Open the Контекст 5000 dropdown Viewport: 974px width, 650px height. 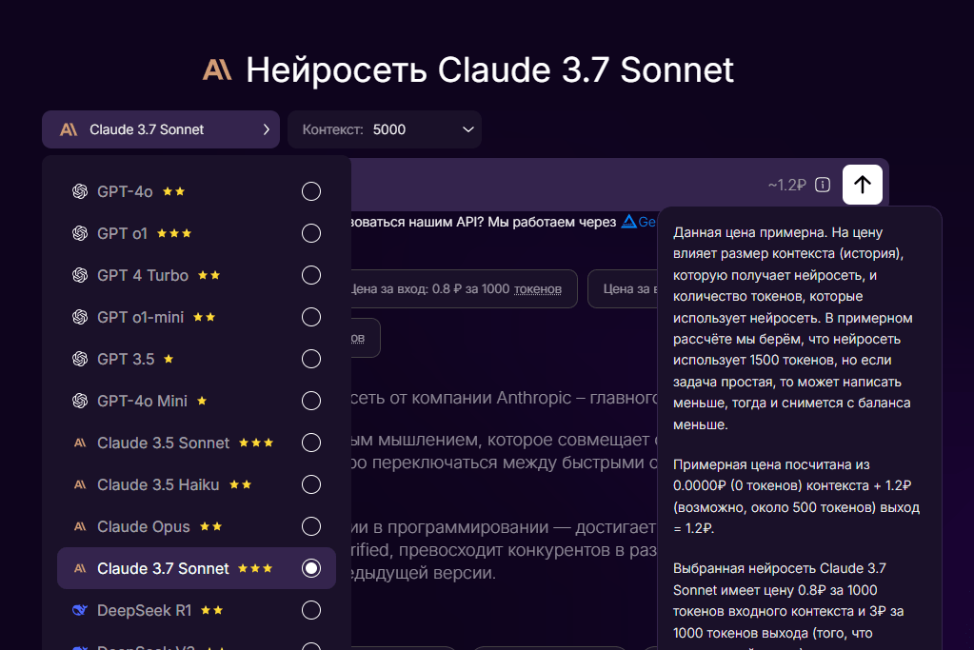pos(385,129)
